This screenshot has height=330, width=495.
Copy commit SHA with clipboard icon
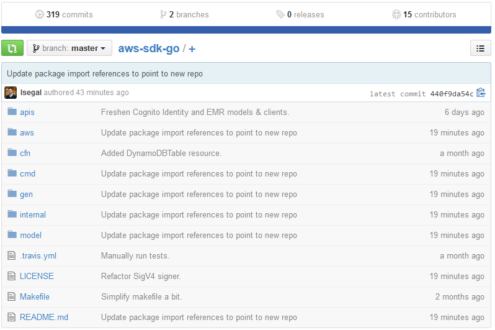click(x=481, y=93)
